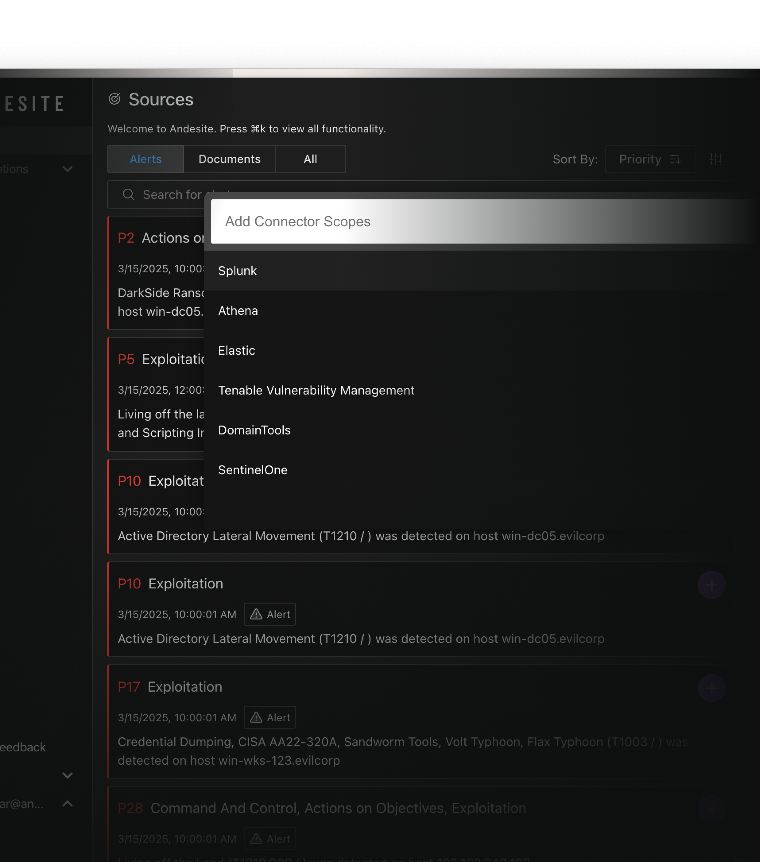Click the Alert badge on P10 card
Screen dimensions: 760x862
[x=270, y=614]
